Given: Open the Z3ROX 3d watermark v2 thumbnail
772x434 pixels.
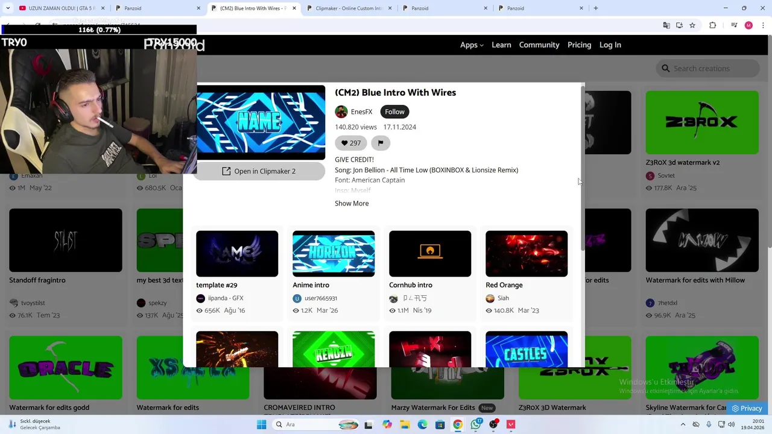Looking at the screenshot, I should (702, 122).
